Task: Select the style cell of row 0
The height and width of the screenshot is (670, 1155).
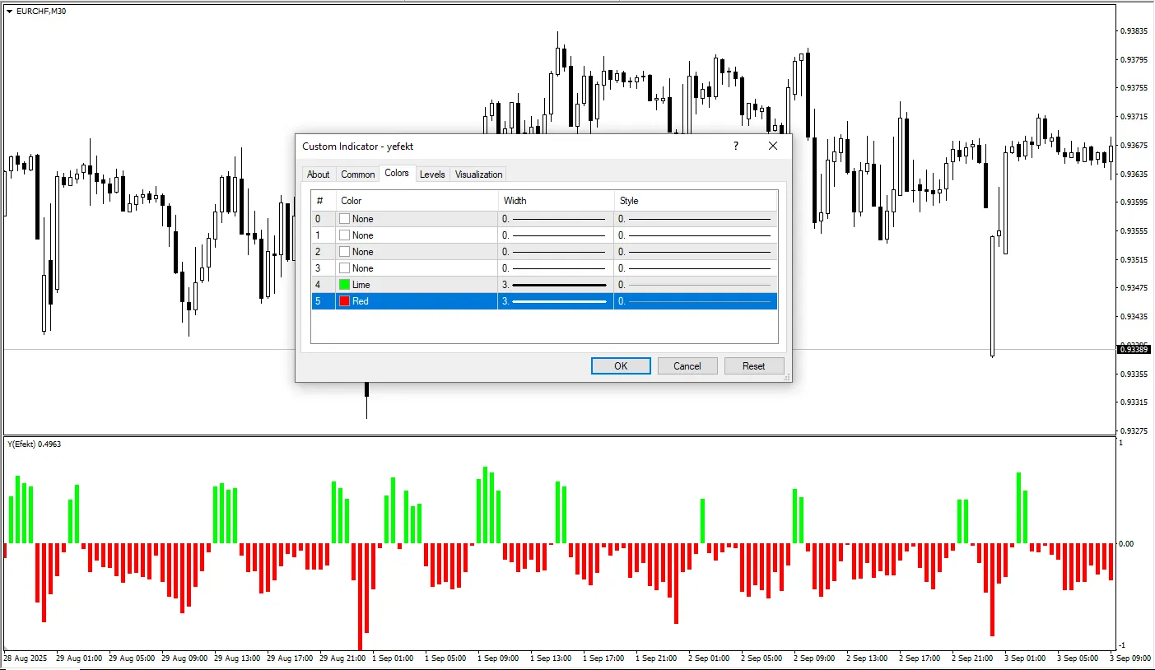Action: tap(696, 219)
